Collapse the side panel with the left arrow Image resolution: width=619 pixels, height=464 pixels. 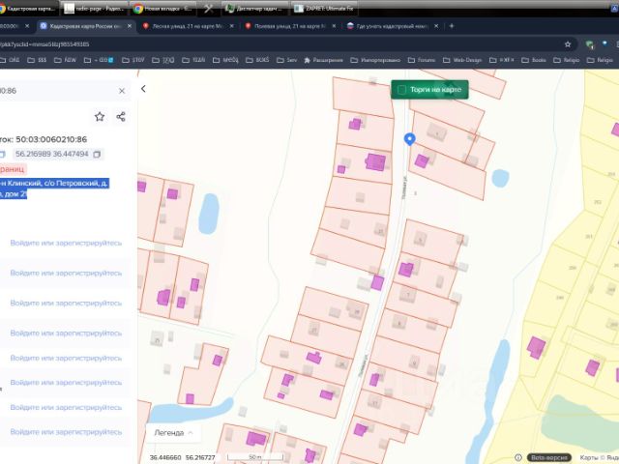(143, 89)
